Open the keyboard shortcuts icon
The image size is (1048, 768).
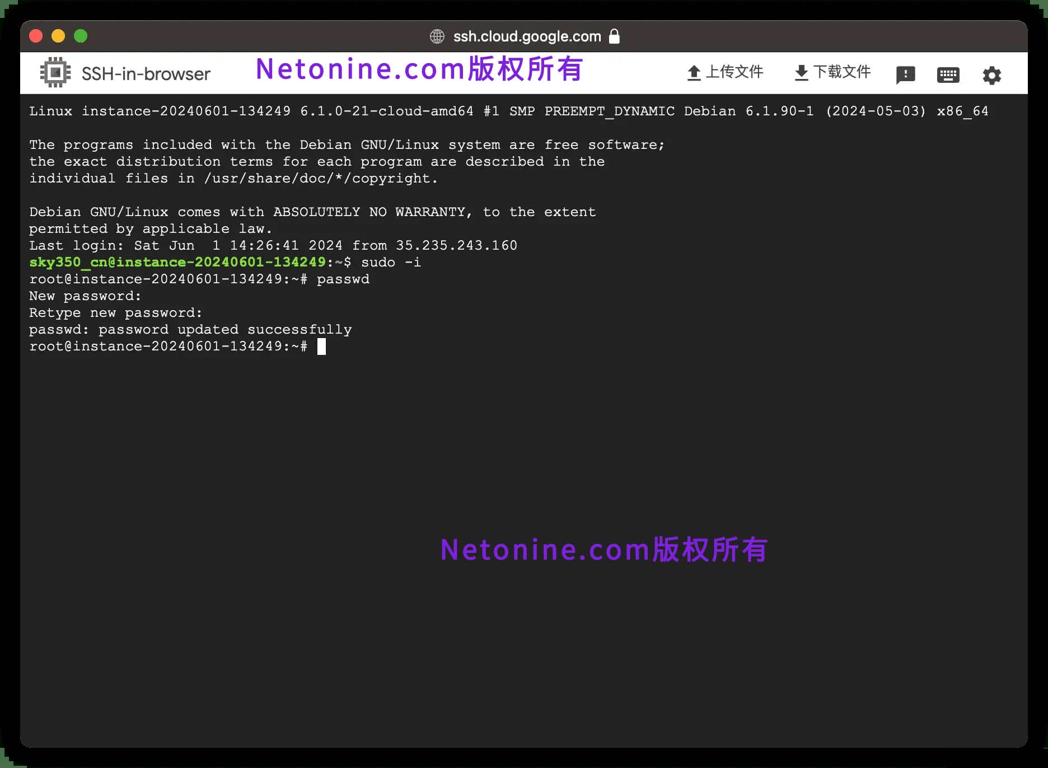[x=948, y=74]
